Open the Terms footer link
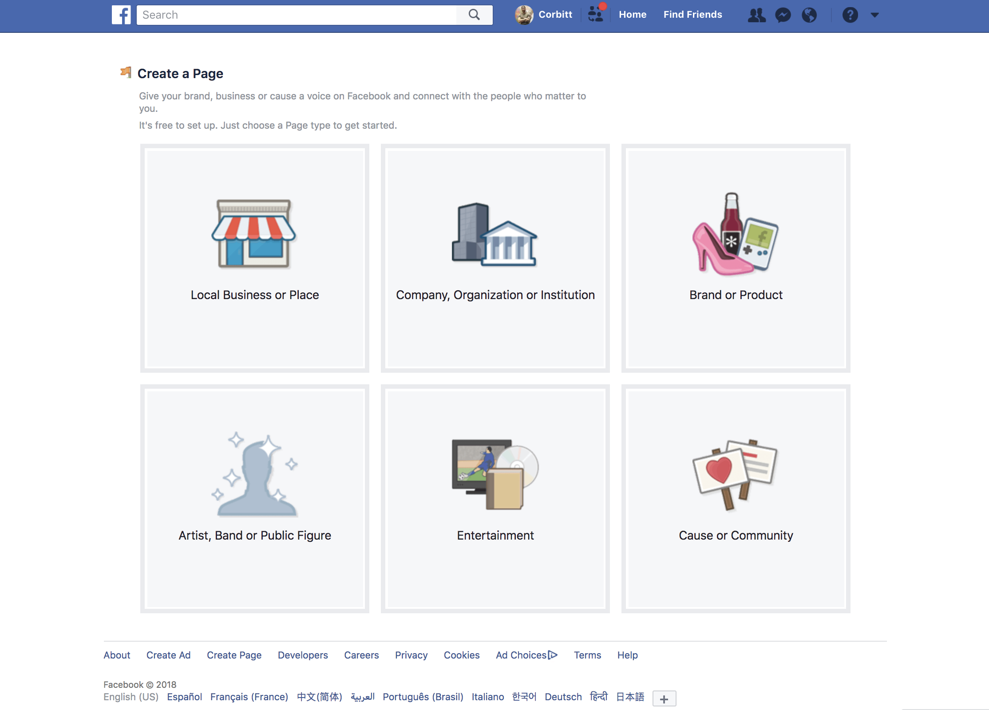 point(587,655)
